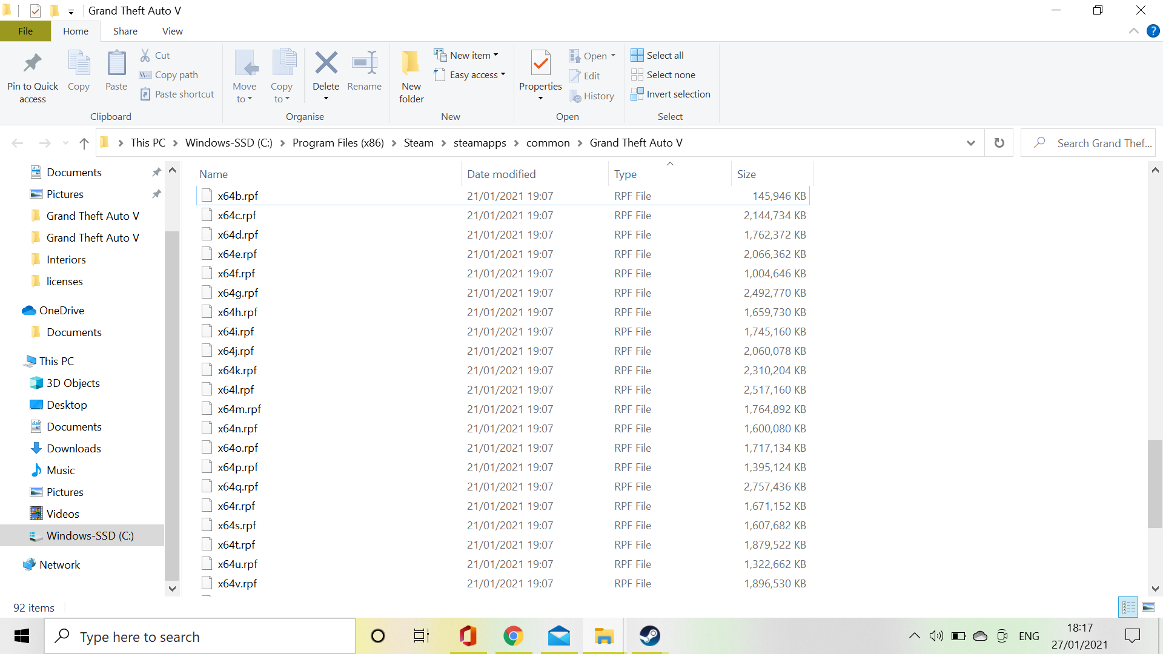1163x654 pixels.
Task: Click the Pin to Quick access icon
Action: click(33, 63)
